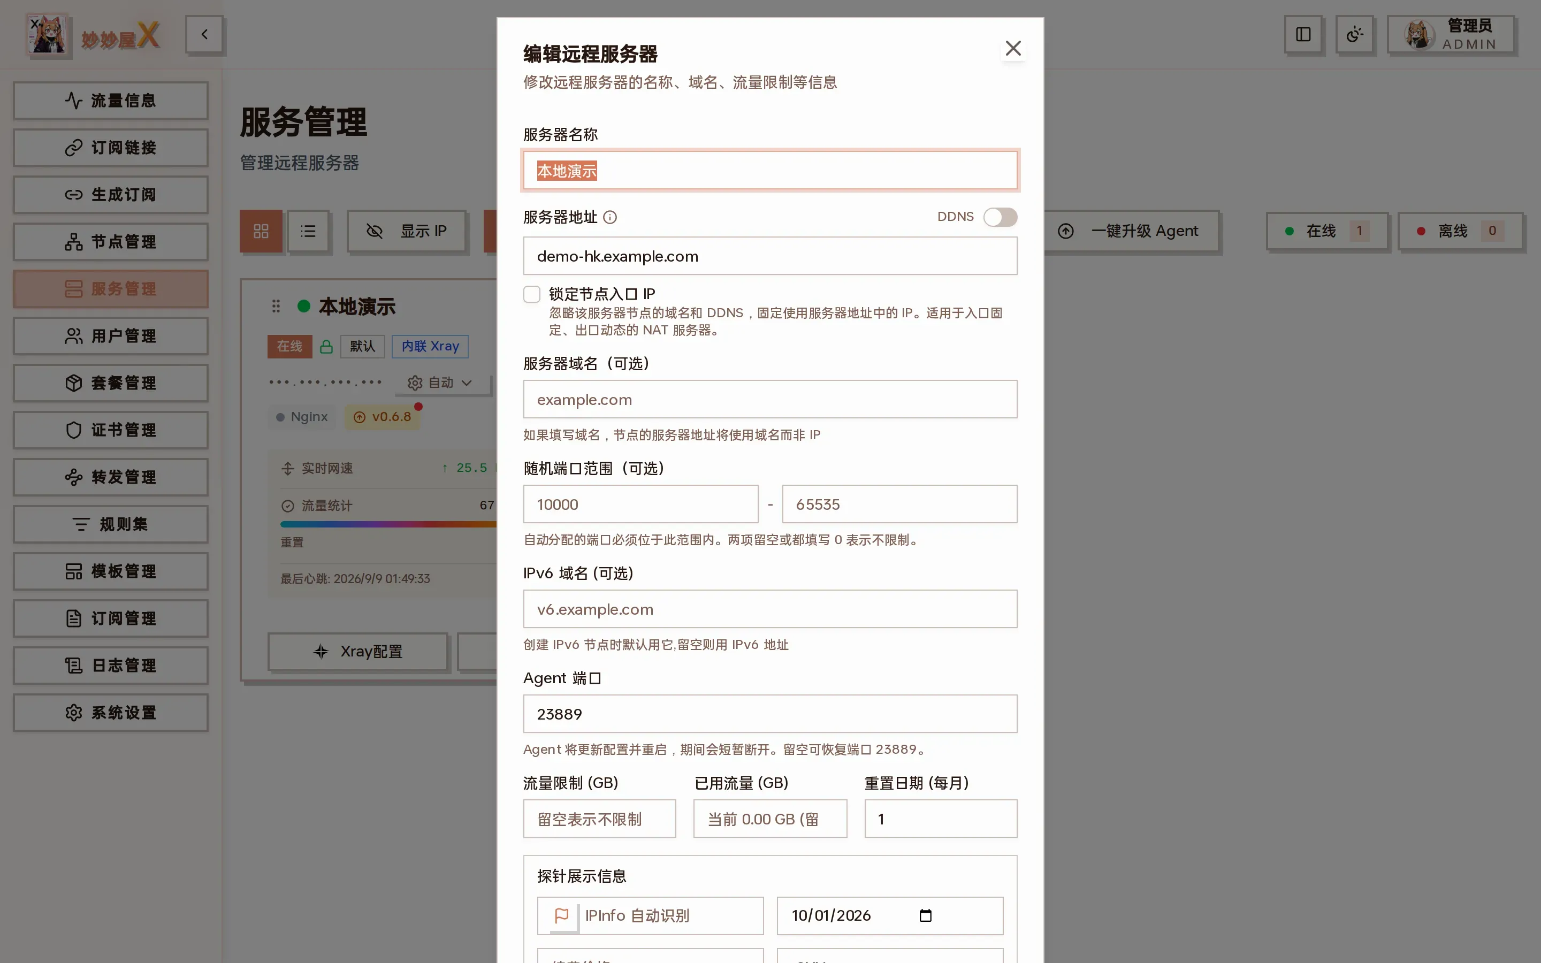
Task: Click the 显示 IP button
Action: pos(407,231)
